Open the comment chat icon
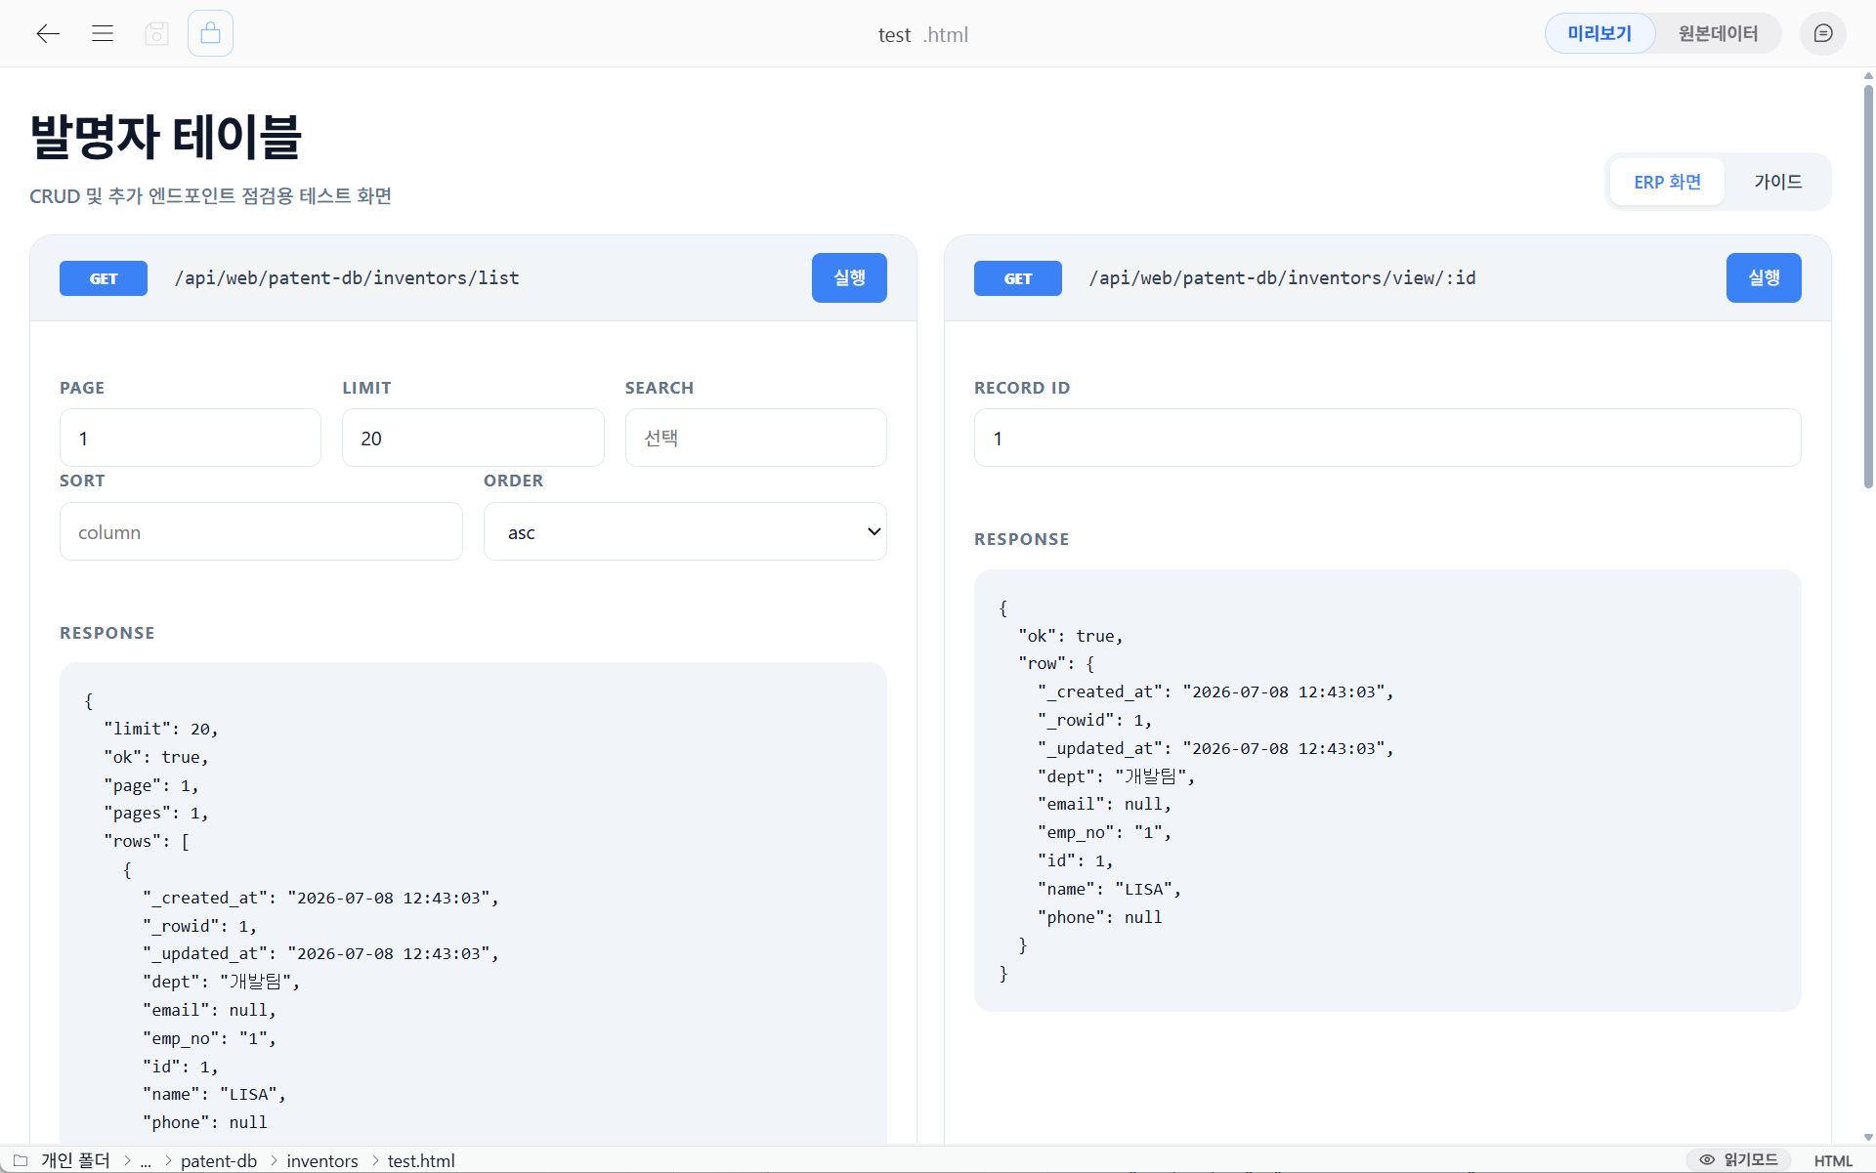 (1822, 33)
